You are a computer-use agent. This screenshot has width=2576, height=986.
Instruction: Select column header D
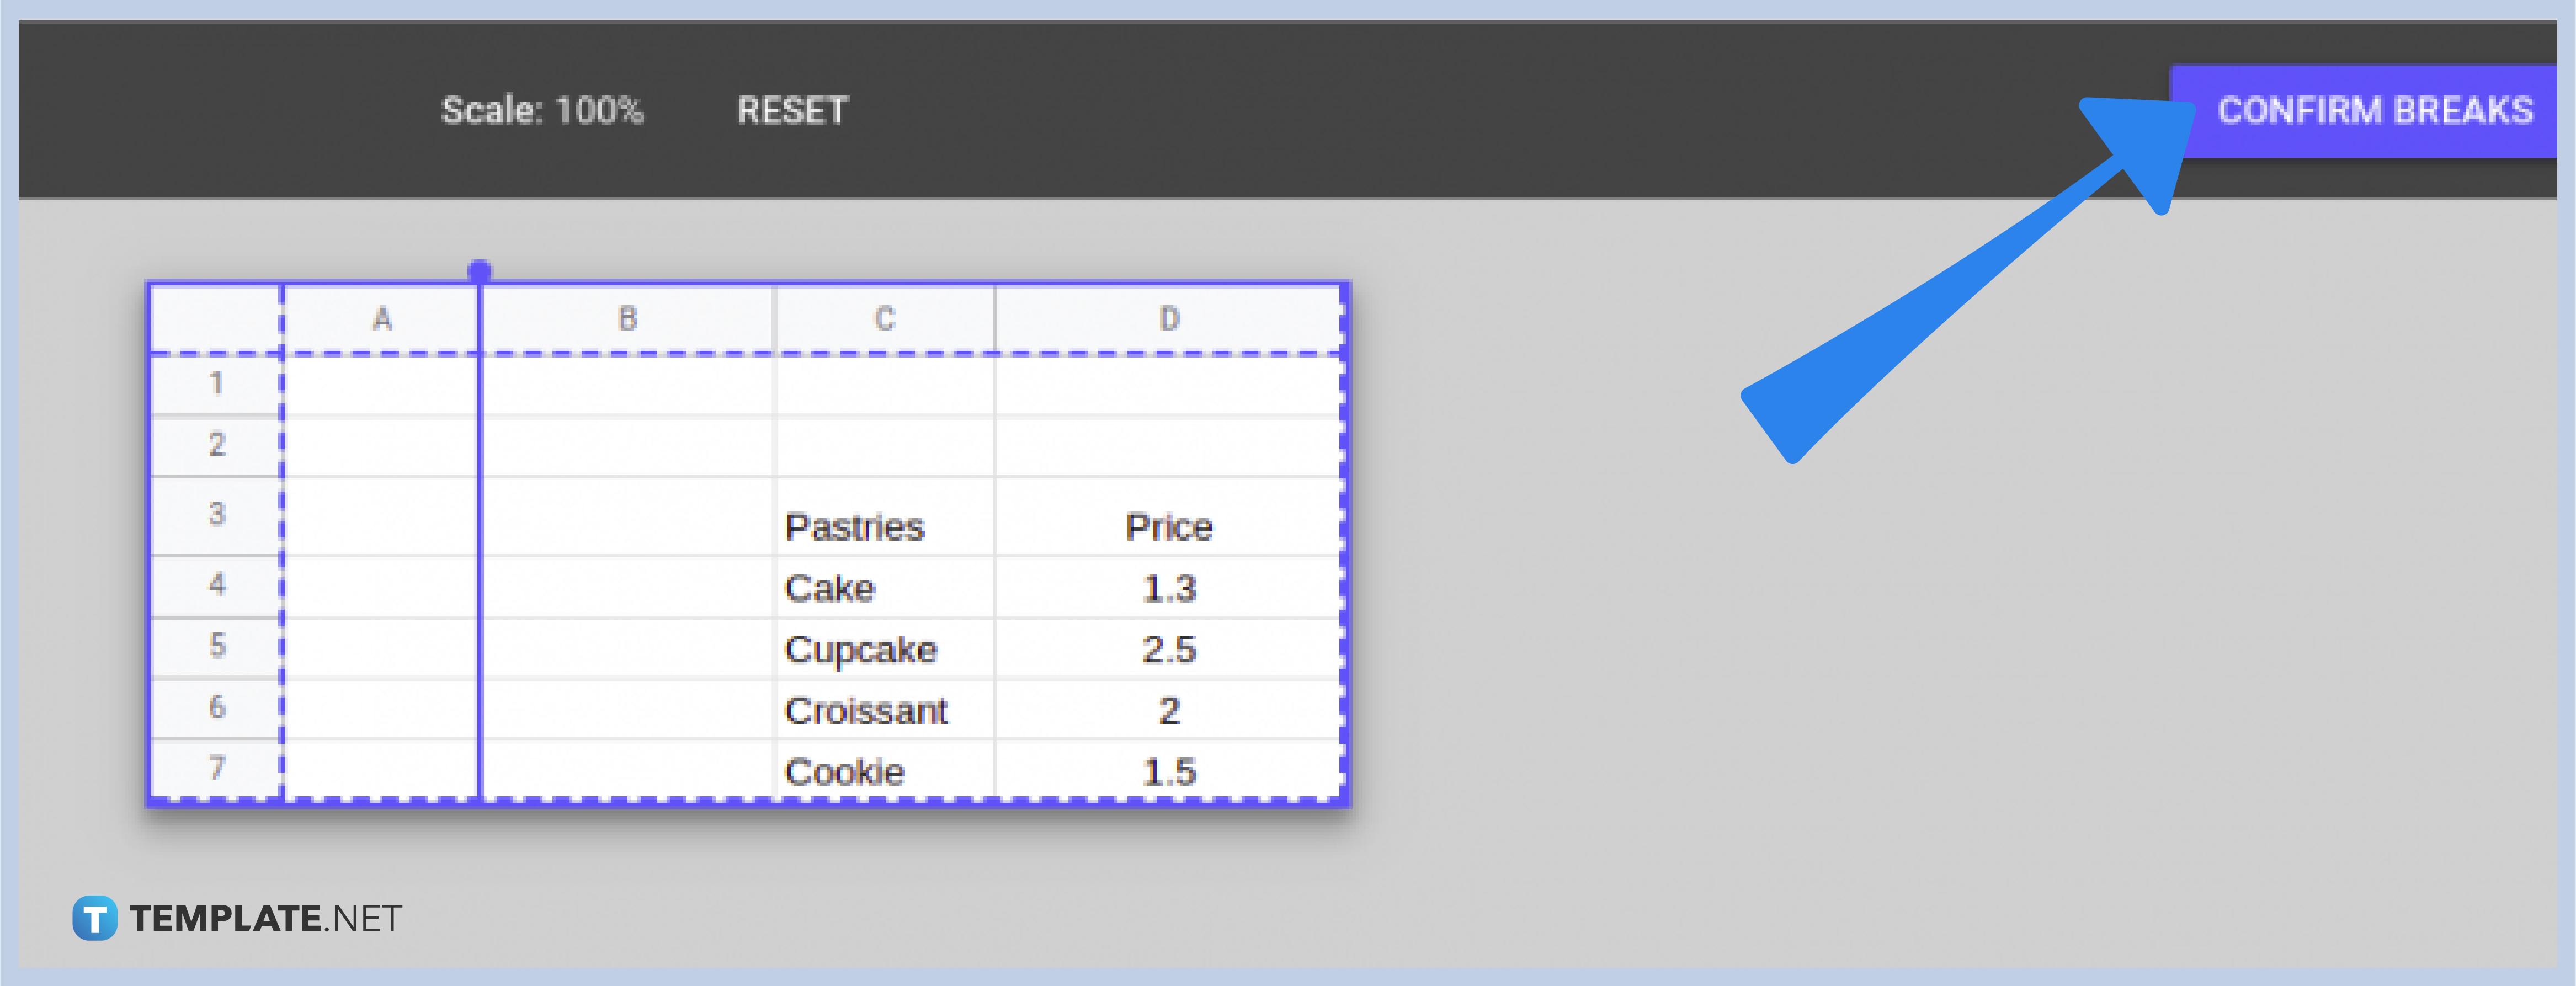point(1167,318)
